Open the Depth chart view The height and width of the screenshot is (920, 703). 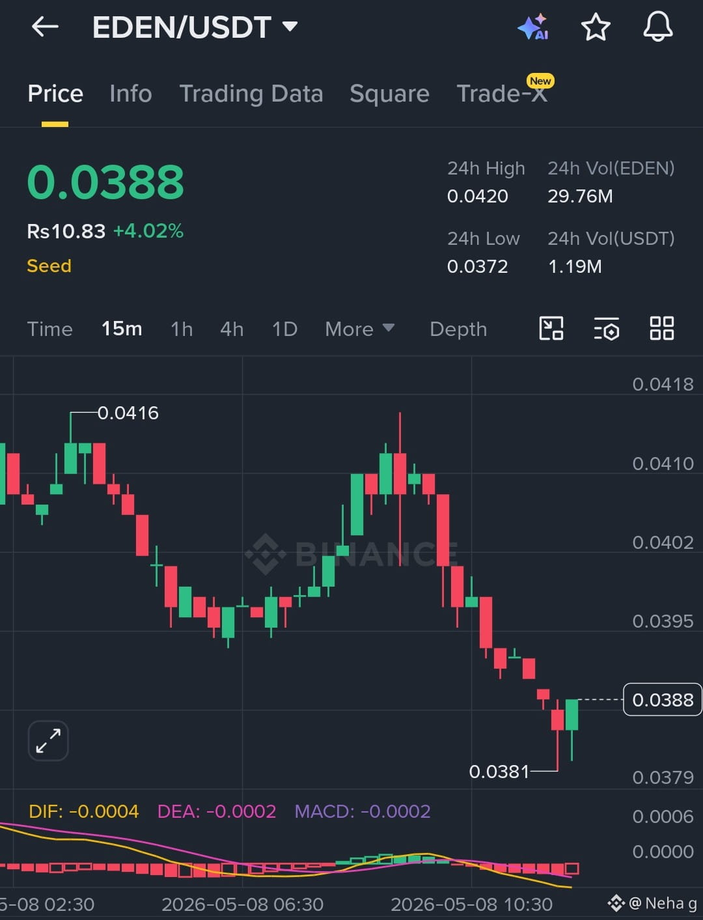[458, 329]
